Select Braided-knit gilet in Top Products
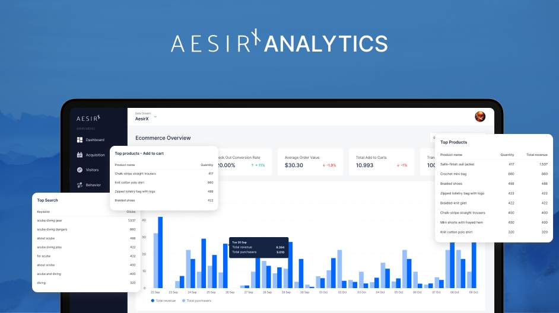The image size is (559, 313). point(494,203)
